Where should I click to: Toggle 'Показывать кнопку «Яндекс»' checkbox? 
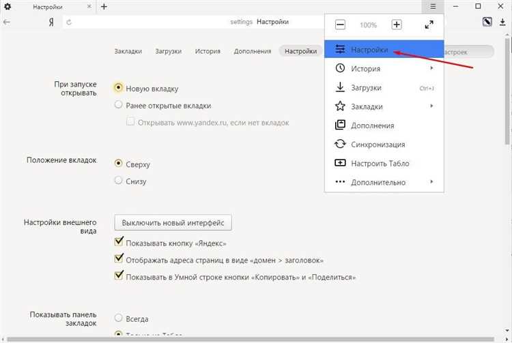(119, 241)
